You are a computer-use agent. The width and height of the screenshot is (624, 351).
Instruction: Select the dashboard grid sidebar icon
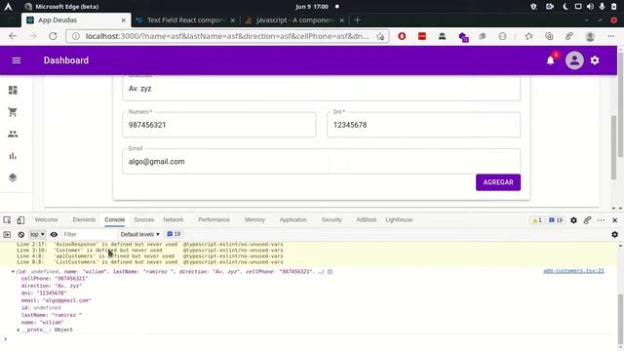(13, 90)
